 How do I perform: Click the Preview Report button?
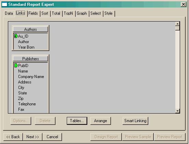[170, 137]
